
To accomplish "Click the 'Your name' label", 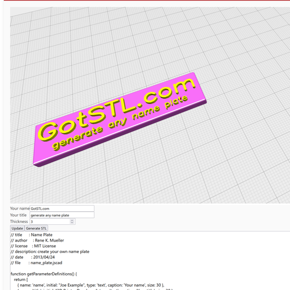I will tap(20, 209).
